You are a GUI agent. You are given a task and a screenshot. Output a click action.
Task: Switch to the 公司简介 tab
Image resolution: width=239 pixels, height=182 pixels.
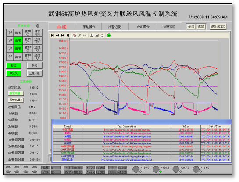click(143, 27)
